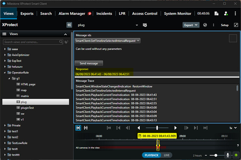Image resolution: width=241 pixels, height=160 pixels.
Task: Click the Setup button
Action: [x=225, y=25]
